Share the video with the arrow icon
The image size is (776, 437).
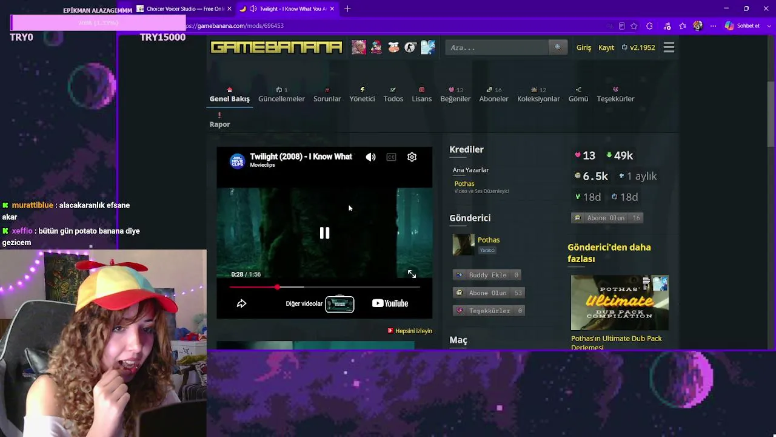pos(241,303)
